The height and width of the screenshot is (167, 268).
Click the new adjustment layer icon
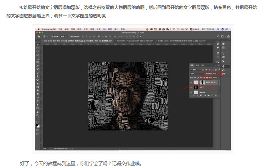click(x=205, y=96)
